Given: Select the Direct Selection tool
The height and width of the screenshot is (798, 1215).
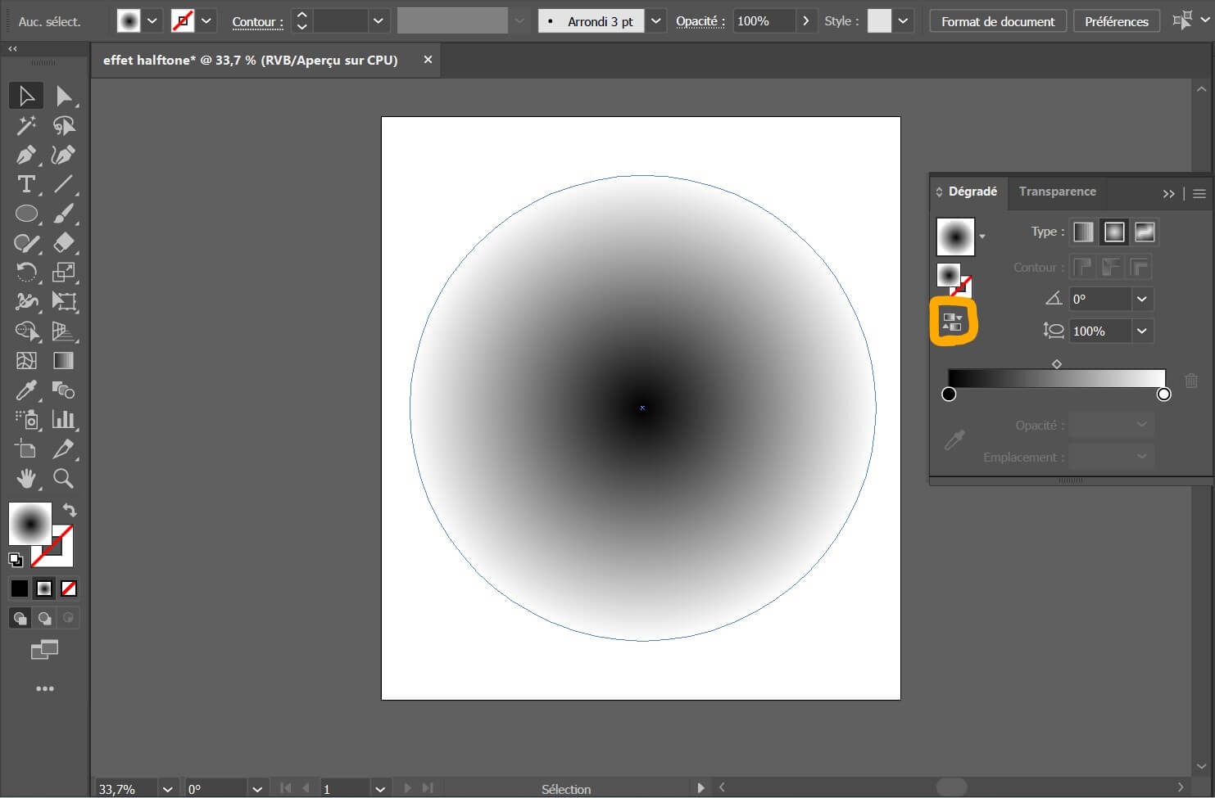Looking at the screenshot, I should point(64,96).
